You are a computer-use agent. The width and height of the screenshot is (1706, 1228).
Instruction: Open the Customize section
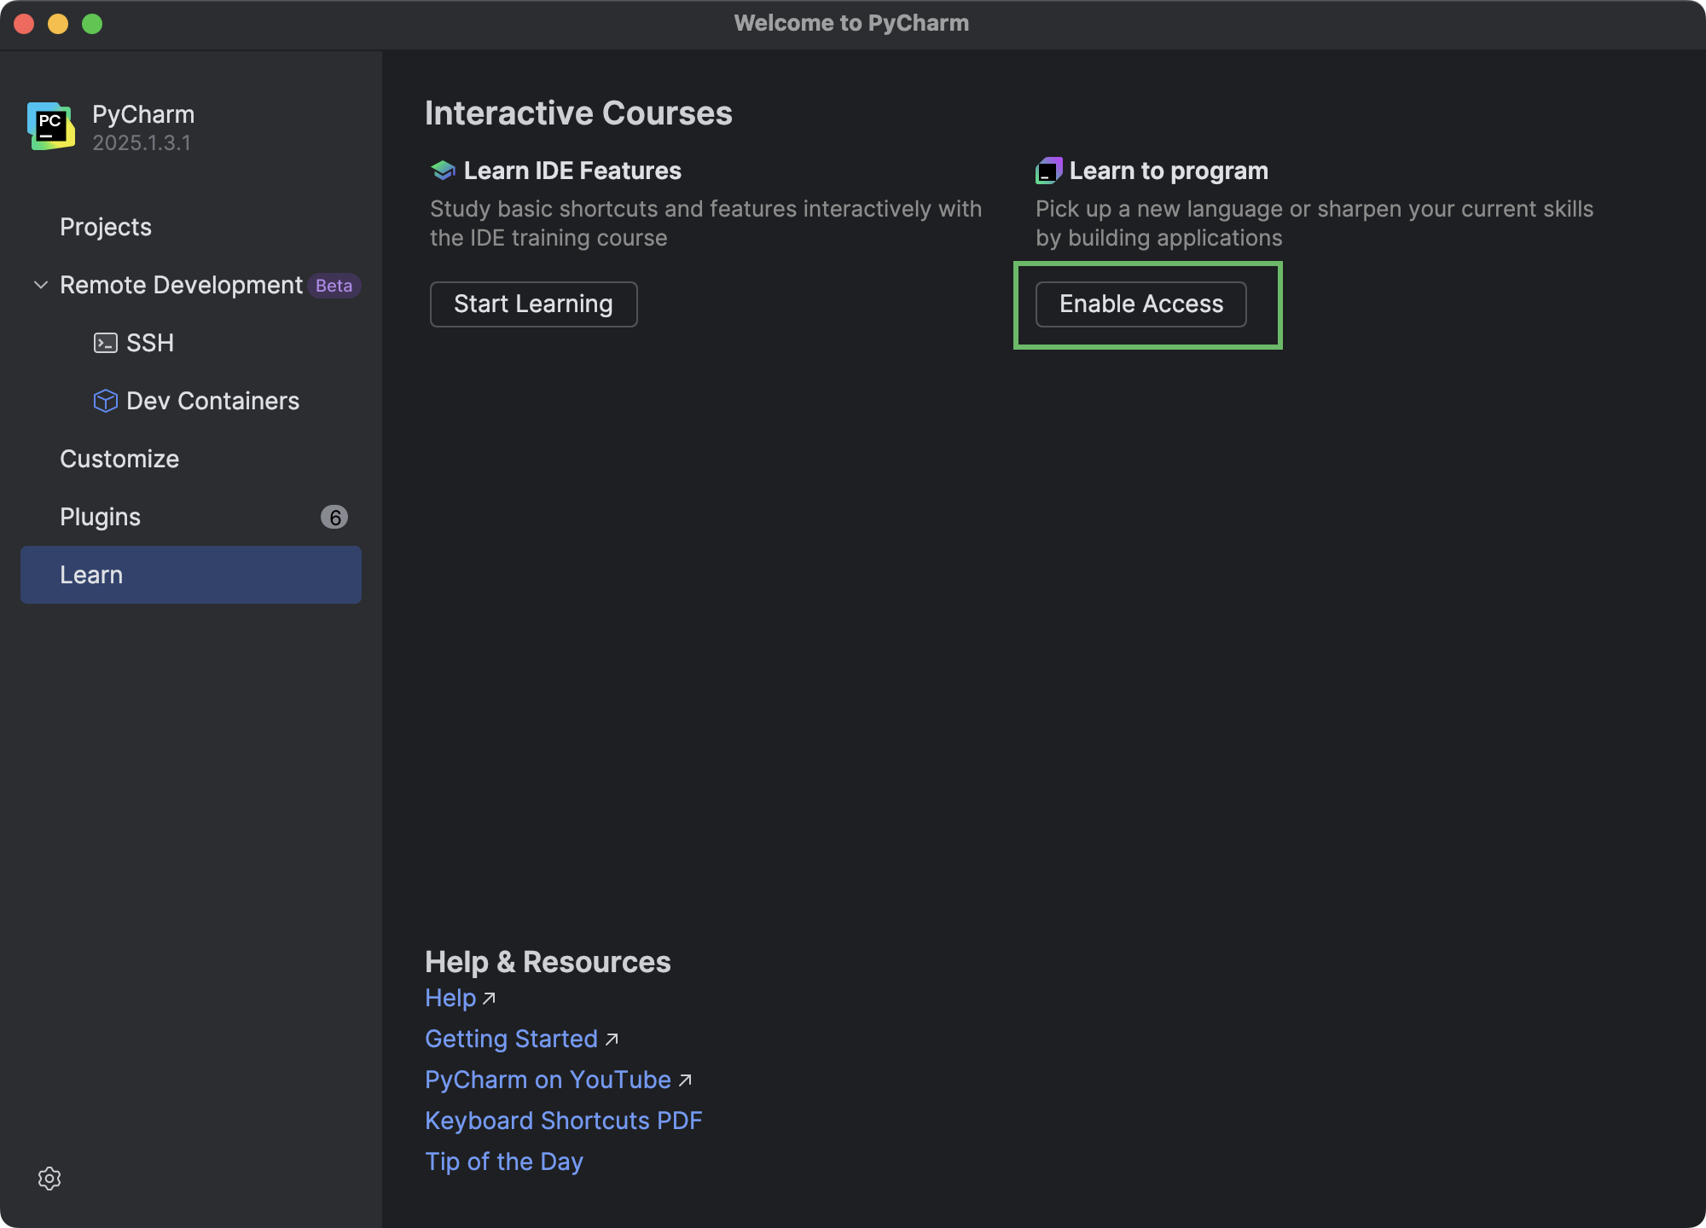pos(119,458)
